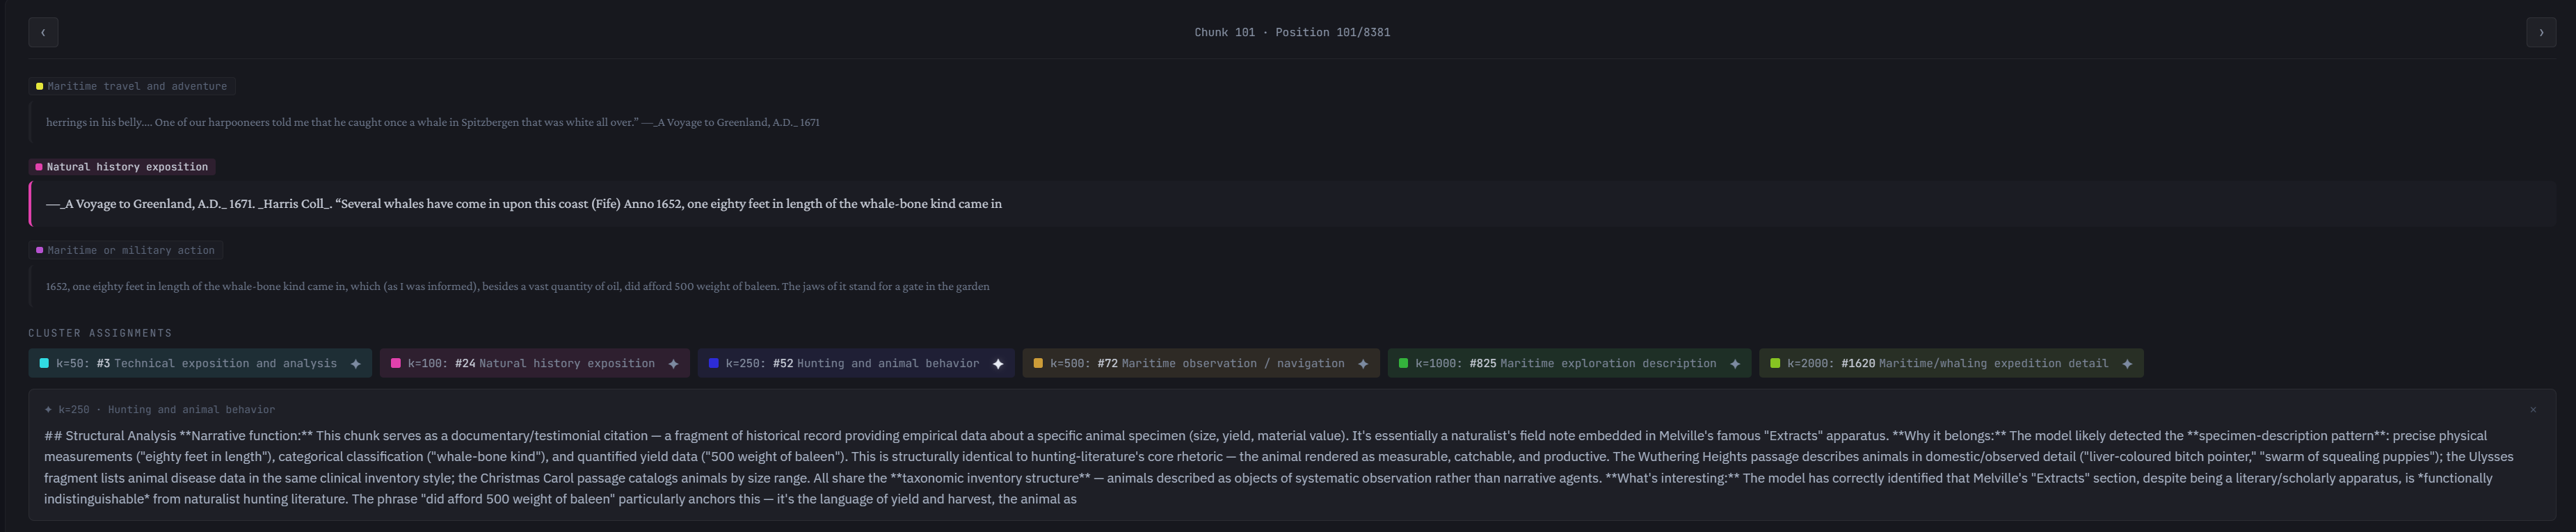The image size is (2576, 532).
Task: Select the sparkle icon on the k=500 pill
Action: tap(1362, 363)
